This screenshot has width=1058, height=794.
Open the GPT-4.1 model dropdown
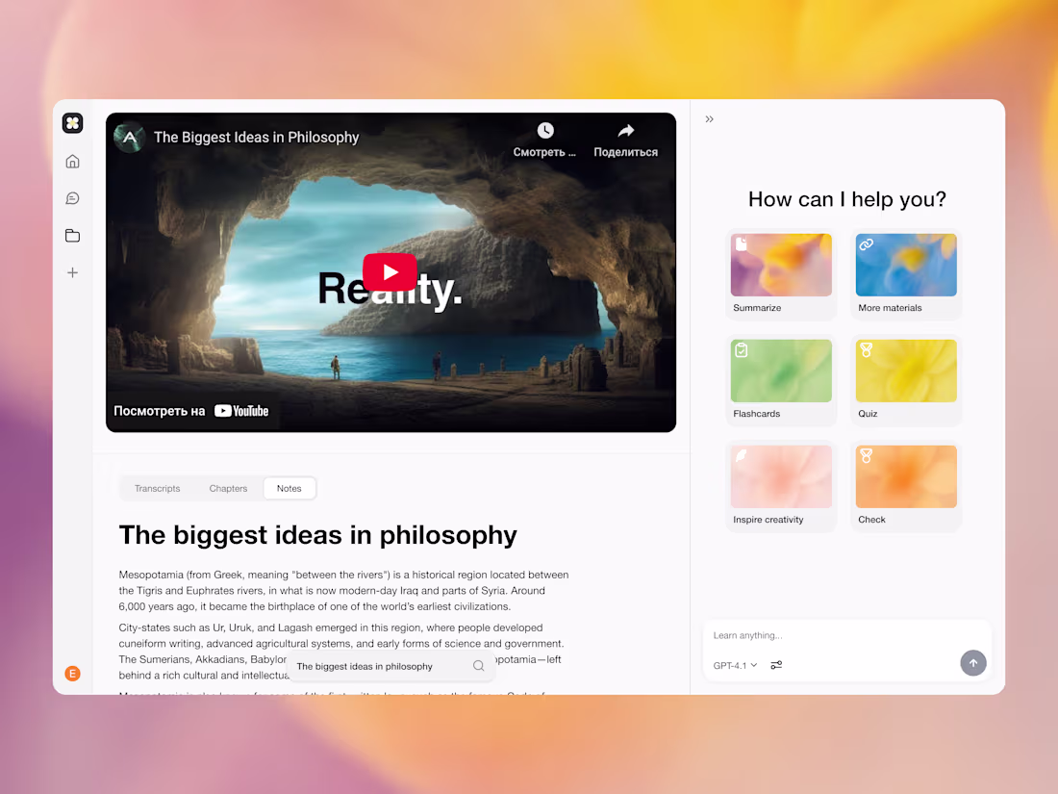click(735, 665)
